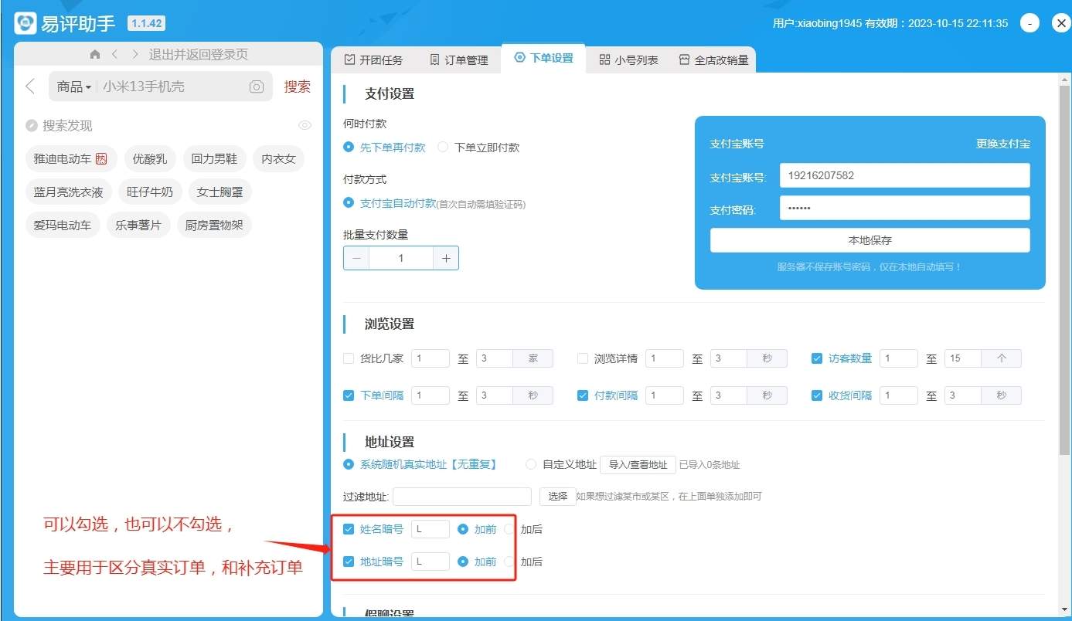
Task: Select the 下单设置 tab
Action: [x=543, y=58]
